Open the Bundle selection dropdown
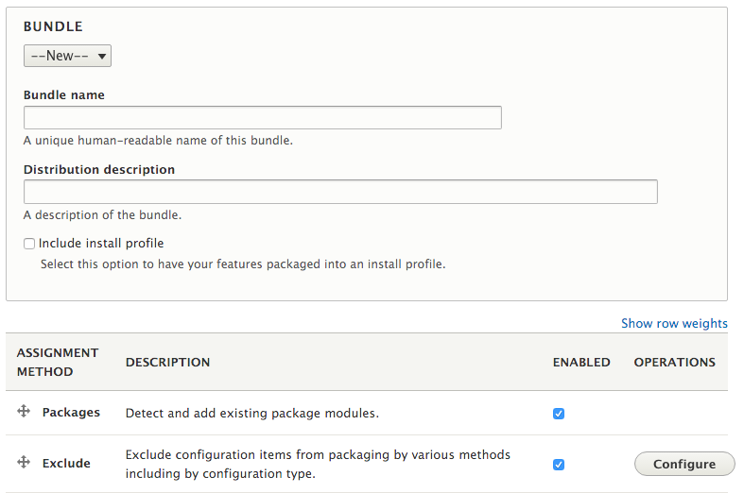Image resolution: width=744 pixels, height=493 pixels. pyautogui.click(x=67, y=56)
